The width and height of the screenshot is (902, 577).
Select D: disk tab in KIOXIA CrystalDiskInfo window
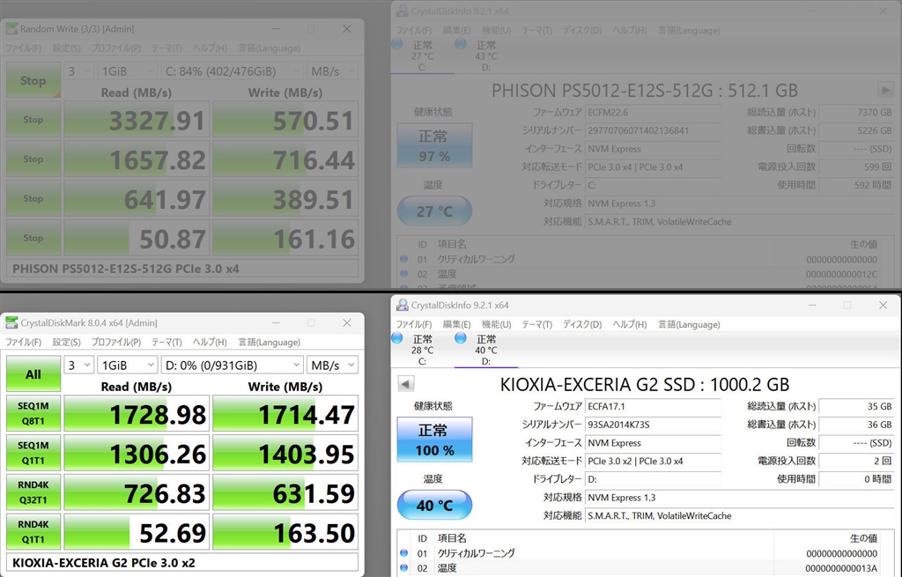click(x=486, y=350)
